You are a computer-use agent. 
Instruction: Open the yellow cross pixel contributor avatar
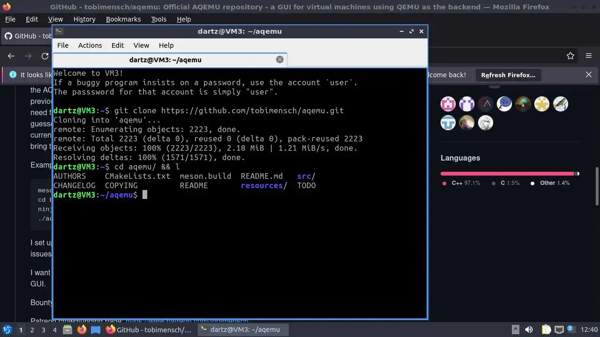click(x=542, y=104)
